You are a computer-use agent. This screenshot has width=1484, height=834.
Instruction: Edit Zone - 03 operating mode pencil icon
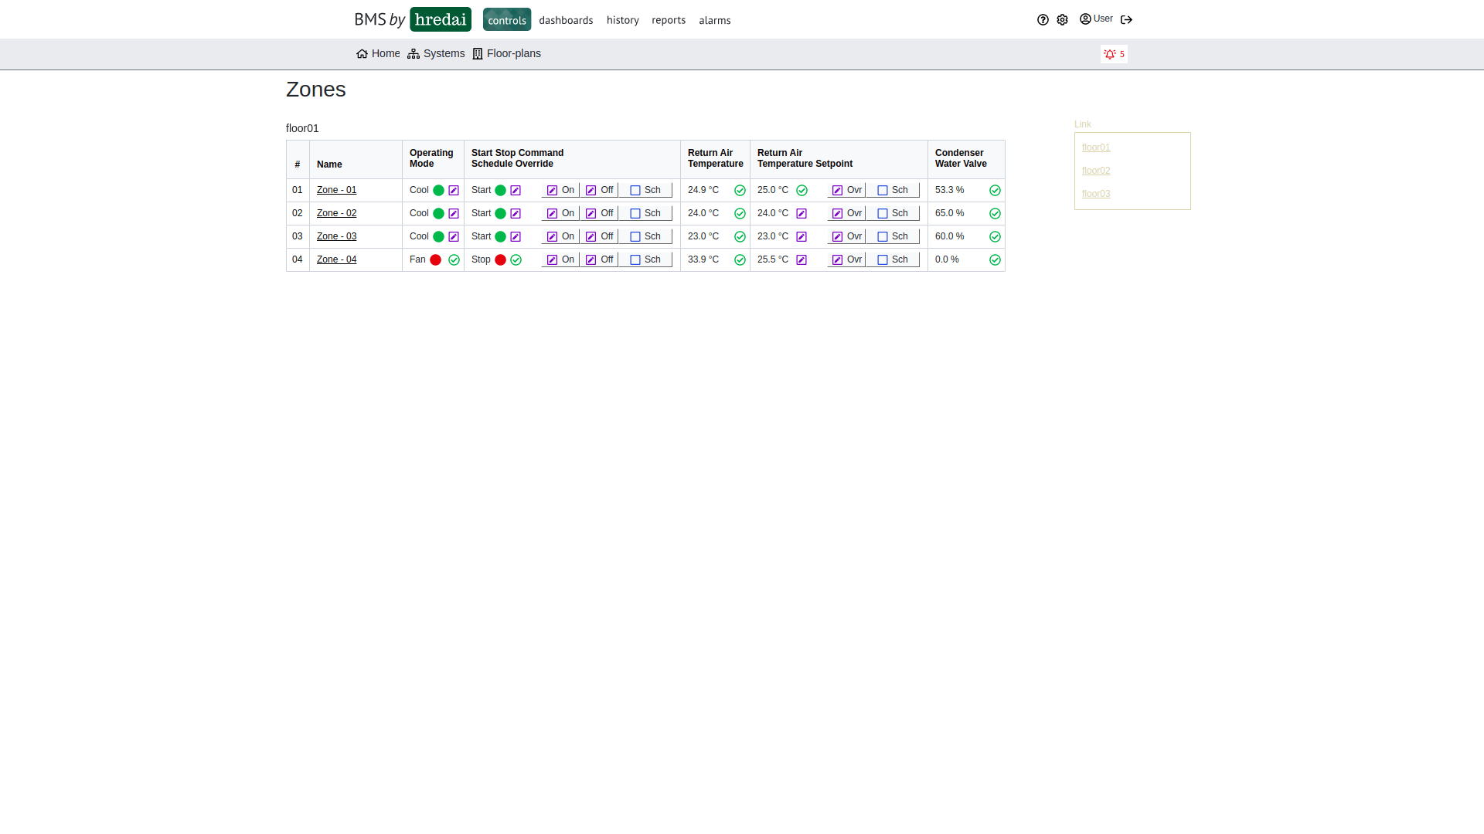point(454,237)
